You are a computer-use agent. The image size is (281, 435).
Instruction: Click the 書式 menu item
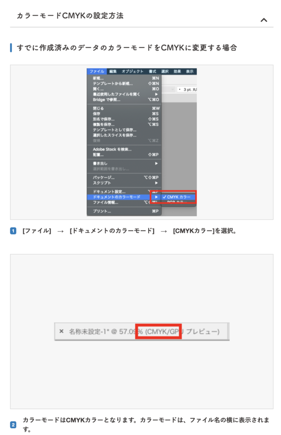152,72
